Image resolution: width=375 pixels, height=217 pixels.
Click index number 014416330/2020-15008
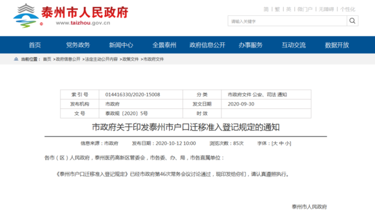pyautogui.click(x=133, y=94)
